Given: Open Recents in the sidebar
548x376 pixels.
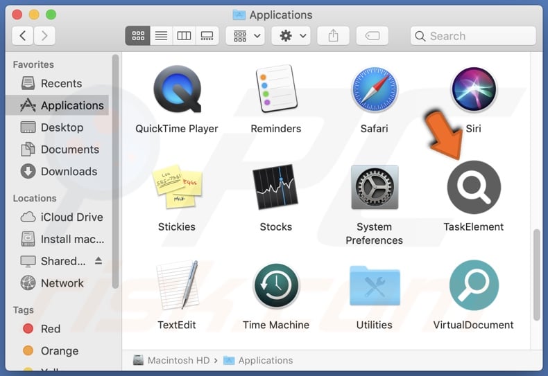Looking at the screenshot, I should [58, 83].
